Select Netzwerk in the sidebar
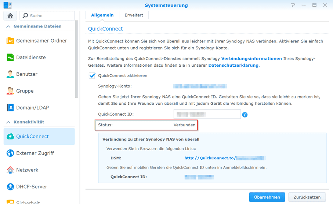The height and width of the screenshot is (204, 333). [39, 170]
